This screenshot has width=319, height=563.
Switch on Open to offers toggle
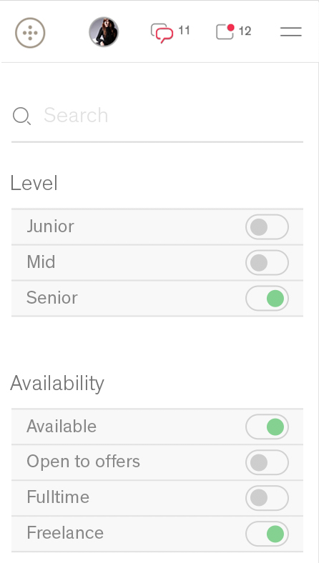click(x=268, y=462)
